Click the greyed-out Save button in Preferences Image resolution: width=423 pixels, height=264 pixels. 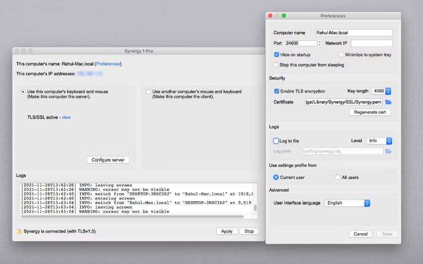(x=387, y=234)
